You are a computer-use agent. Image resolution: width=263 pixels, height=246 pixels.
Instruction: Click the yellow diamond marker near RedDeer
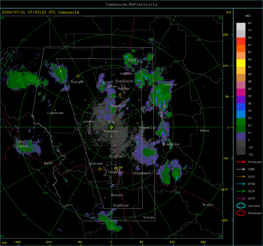pos(120,95)
